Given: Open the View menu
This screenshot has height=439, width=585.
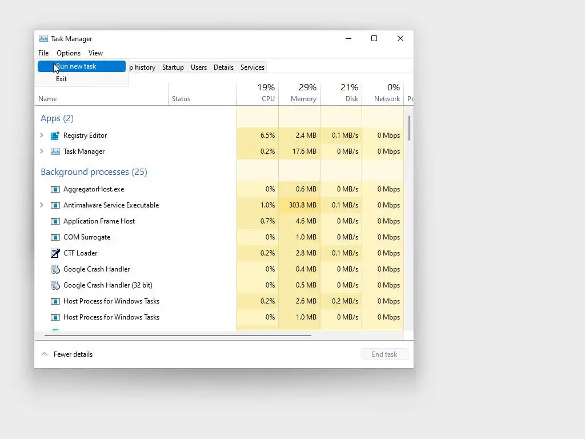Looking at the screenshot, I should point(95,53).
